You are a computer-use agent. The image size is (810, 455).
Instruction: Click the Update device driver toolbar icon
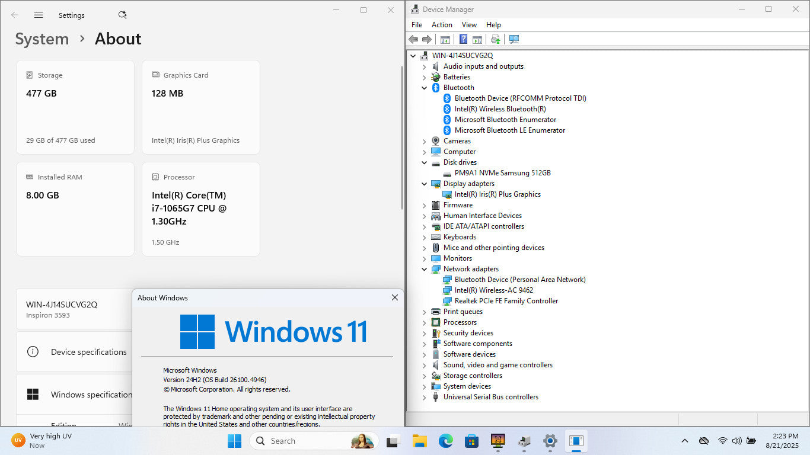[x=495, y=39]
